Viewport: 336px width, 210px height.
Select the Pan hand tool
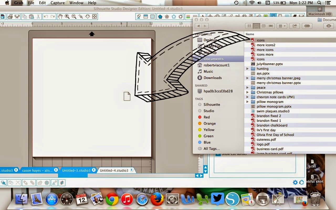[x=60, y=17]
